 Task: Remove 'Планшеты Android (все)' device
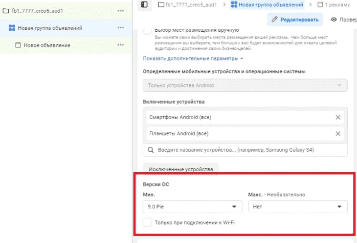click(338, 134)
